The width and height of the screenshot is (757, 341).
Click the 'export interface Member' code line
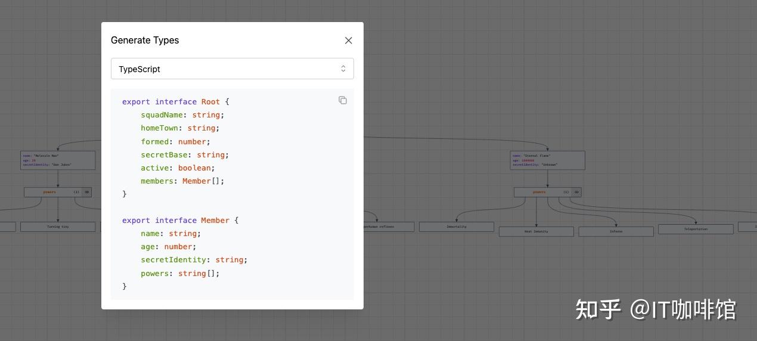179,221
